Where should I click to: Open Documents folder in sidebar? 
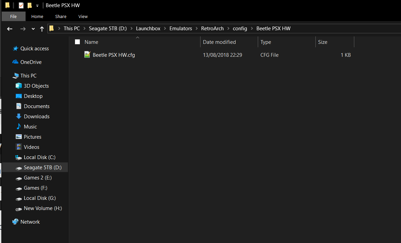click(x=36, y=106)
